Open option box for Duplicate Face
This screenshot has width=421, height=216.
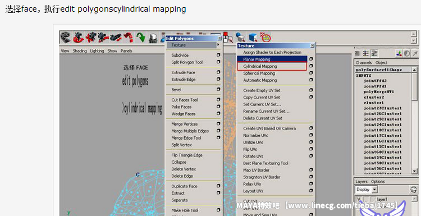coord(218,186)
